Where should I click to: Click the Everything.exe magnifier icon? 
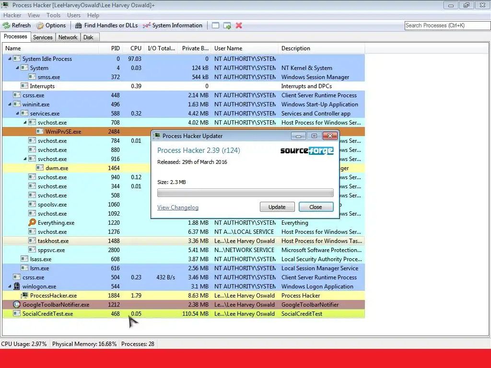[32, 222]
